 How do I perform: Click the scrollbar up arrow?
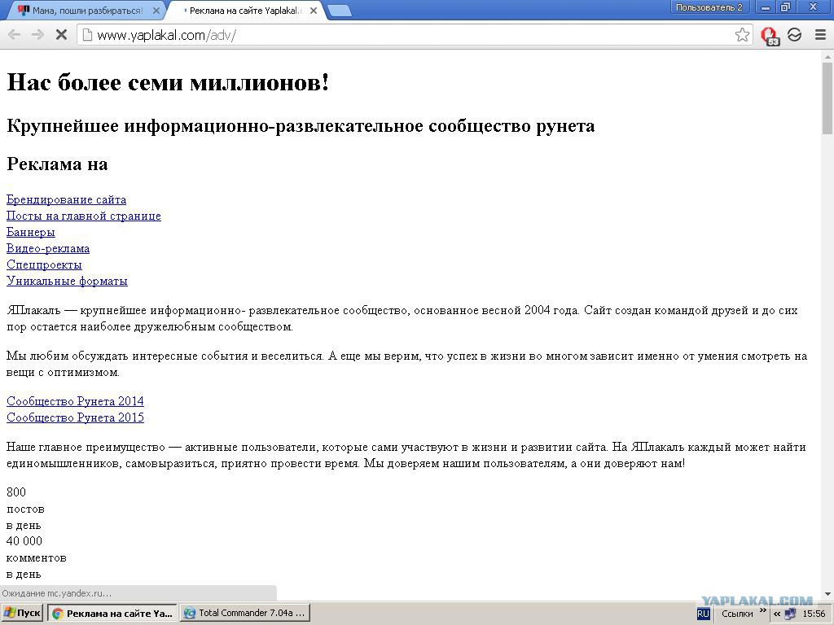click(x=827, y=56)
